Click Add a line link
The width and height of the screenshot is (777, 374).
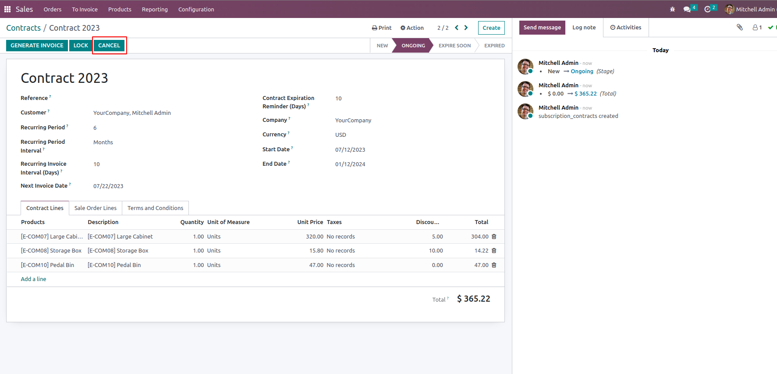[x=33, y=279]
